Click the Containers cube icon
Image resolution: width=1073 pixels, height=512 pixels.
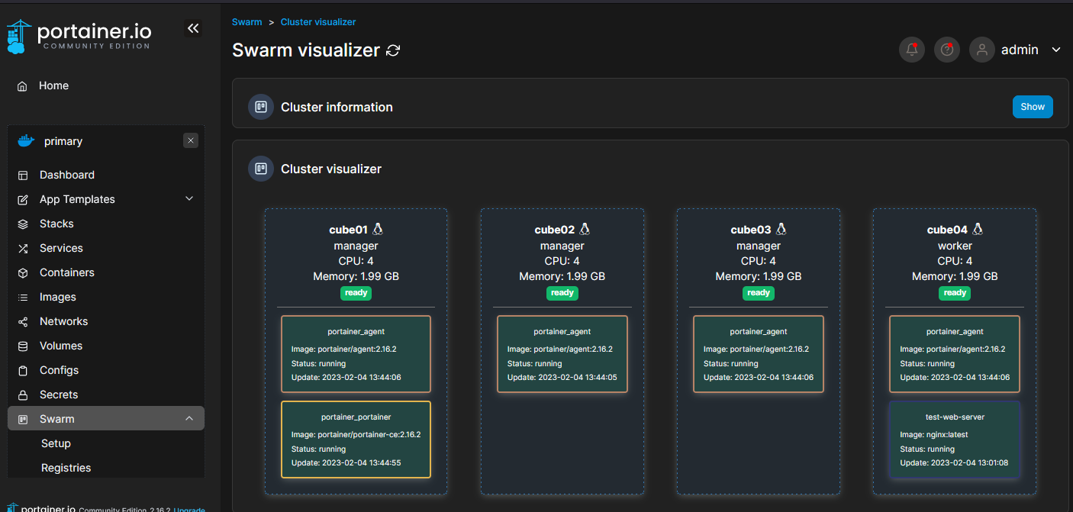(23, 272)
